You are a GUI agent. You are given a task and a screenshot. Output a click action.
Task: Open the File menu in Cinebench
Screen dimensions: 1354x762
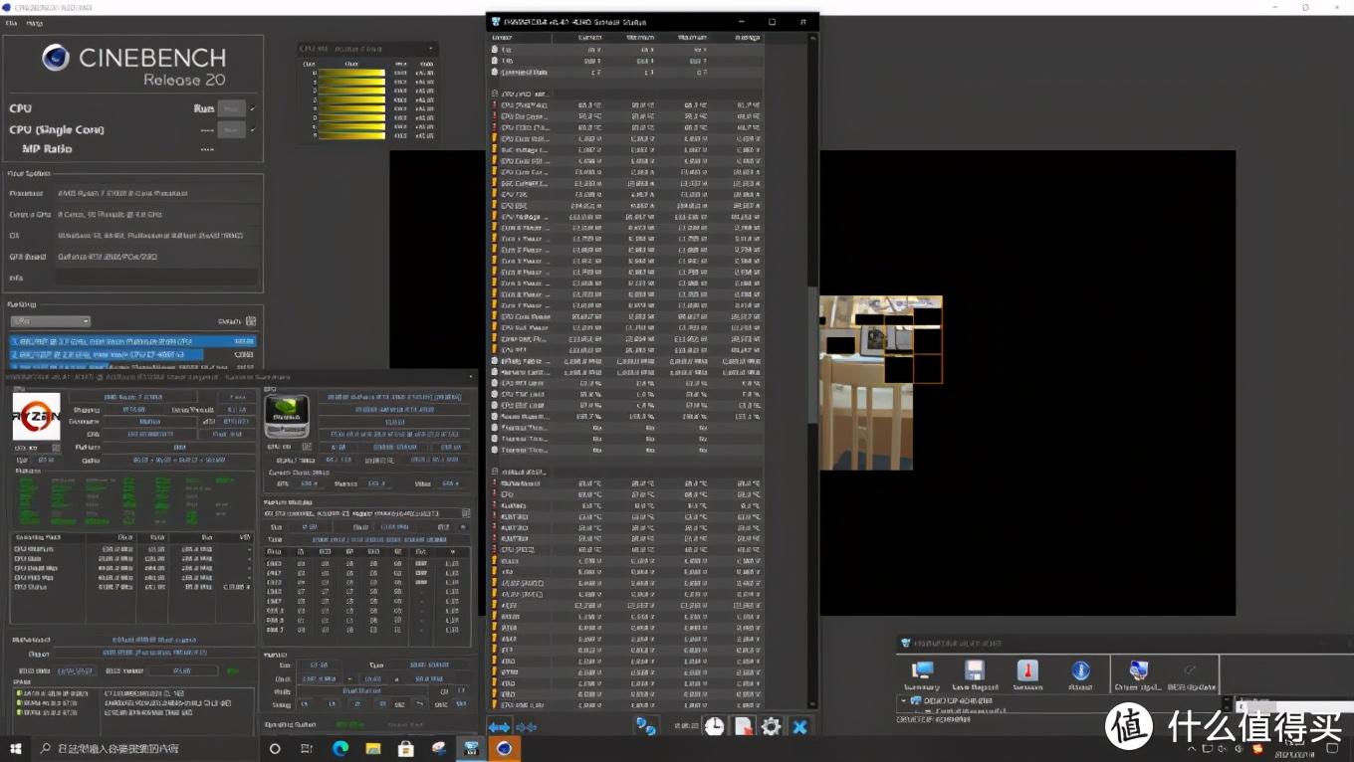click(12, 22)
